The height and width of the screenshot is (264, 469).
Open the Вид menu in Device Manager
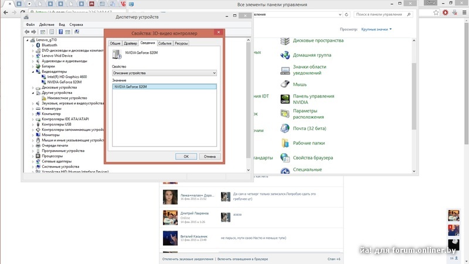point(62,25)
